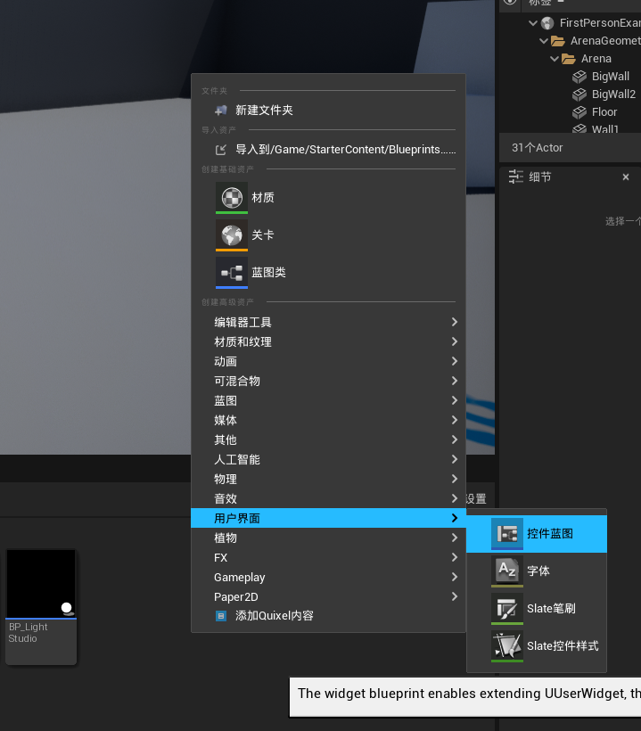The image size is (641, 731).
Task: Click the Slate Brush (Slate笔刷) icon
Action: click(x=507, y=608)
